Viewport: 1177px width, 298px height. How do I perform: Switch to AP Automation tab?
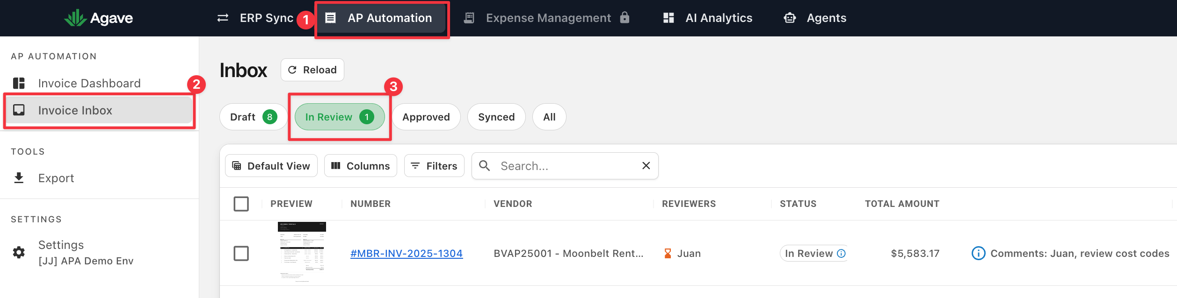(381, 18)
